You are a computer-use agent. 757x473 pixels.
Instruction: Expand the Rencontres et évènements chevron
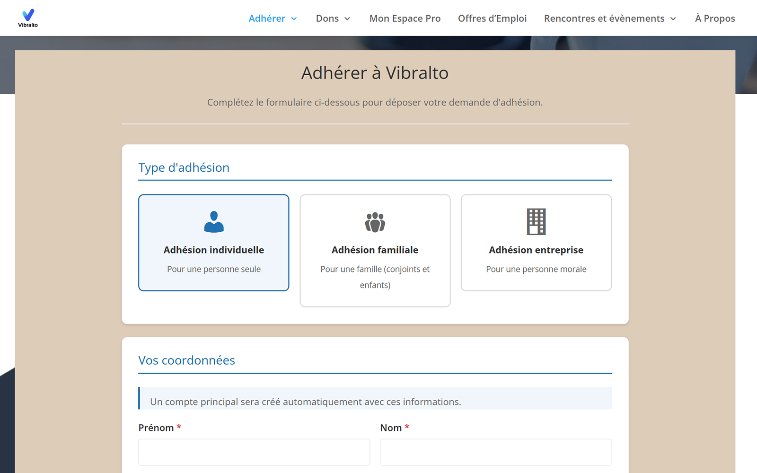coord(673,19)
